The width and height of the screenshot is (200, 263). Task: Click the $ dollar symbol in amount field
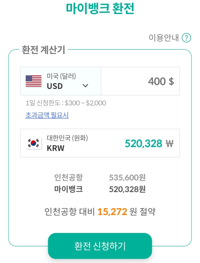click(x=171, y=81)
